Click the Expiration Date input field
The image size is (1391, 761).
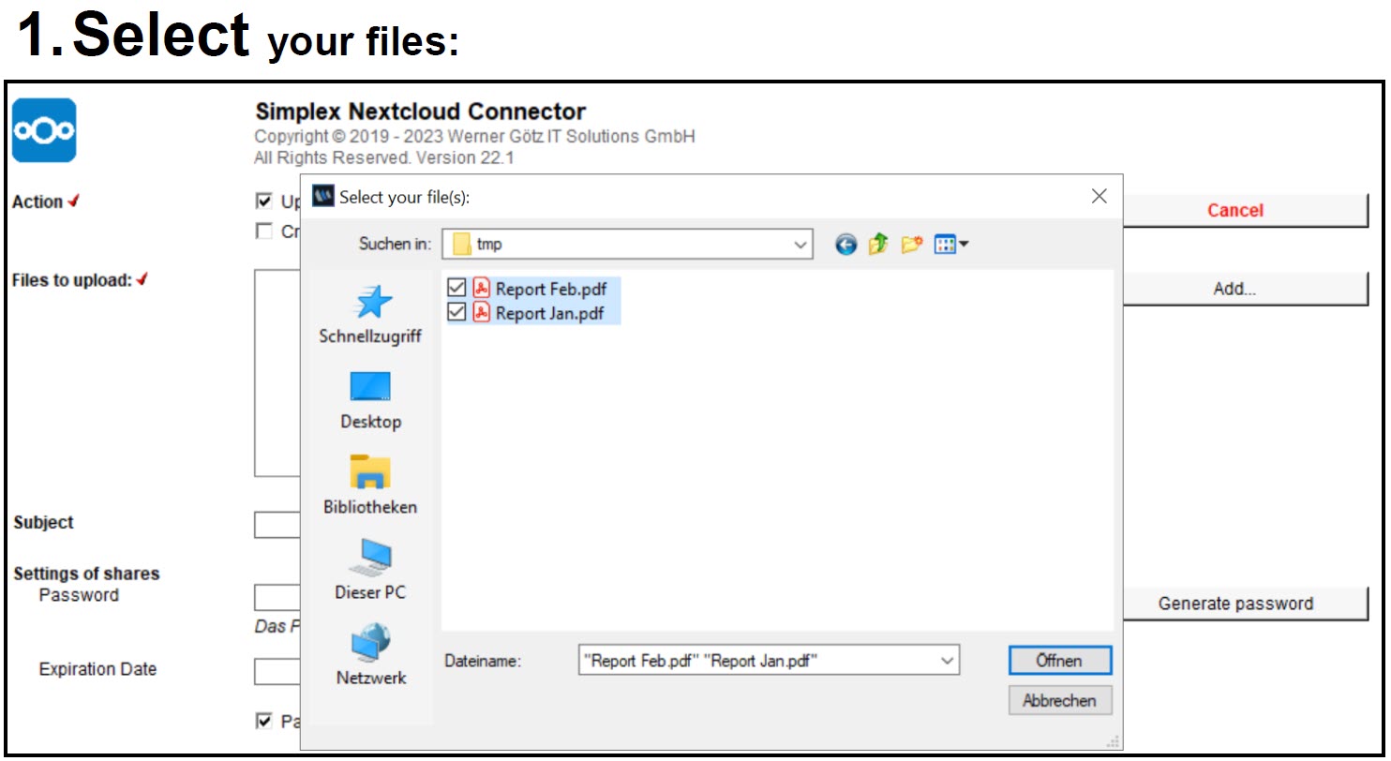[x=277, y=672]
